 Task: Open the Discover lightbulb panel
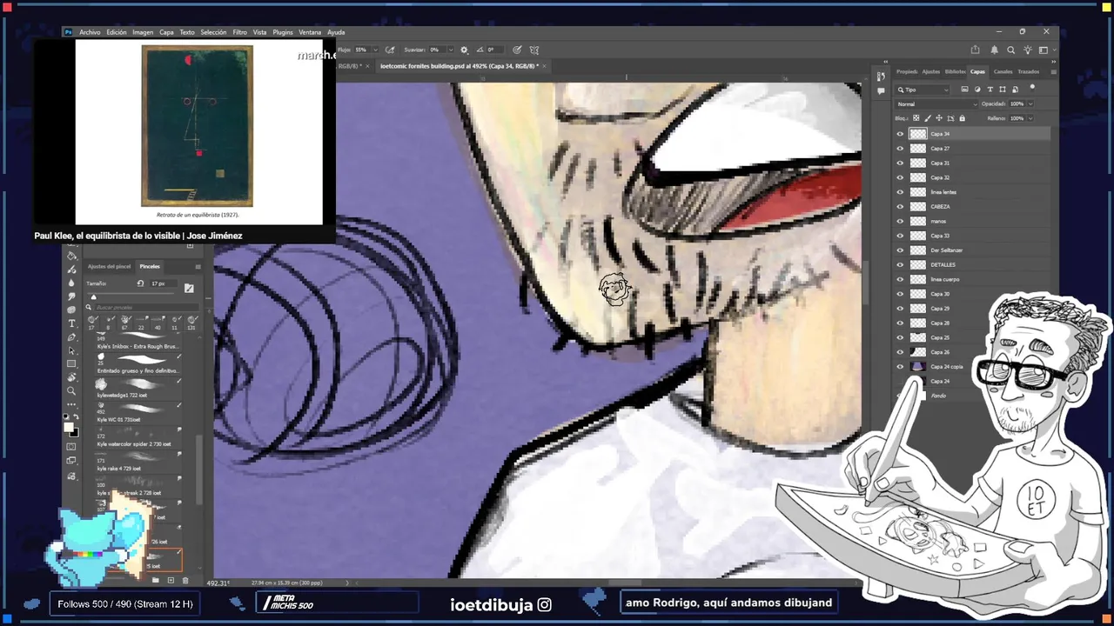1028,50
